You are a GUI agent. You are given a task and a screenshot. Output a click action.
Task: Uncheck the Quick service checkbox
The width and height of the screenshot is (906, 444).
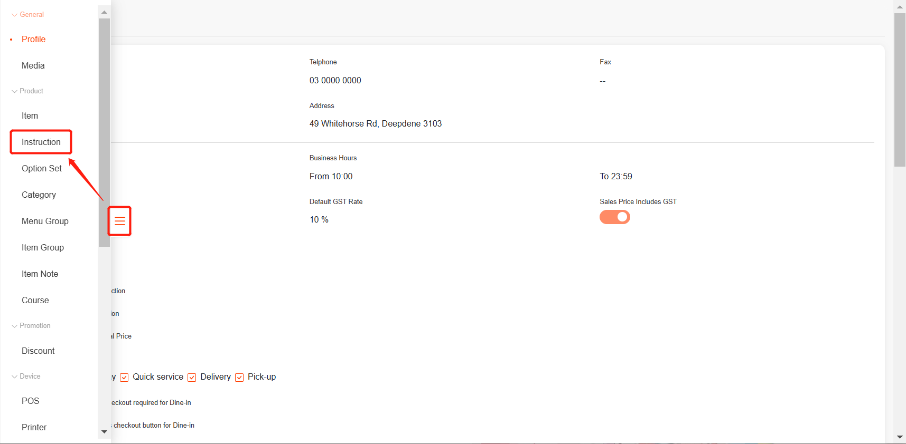125,378
